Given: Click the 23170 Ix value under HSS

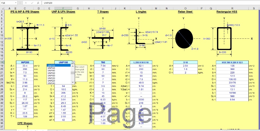Looking at the screenshot, I should click(232, 83).
